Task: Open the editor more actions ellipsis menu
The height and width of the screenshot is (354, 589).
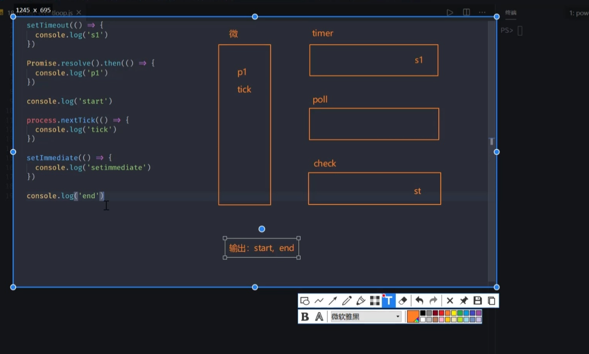Action: pos(482,12)
